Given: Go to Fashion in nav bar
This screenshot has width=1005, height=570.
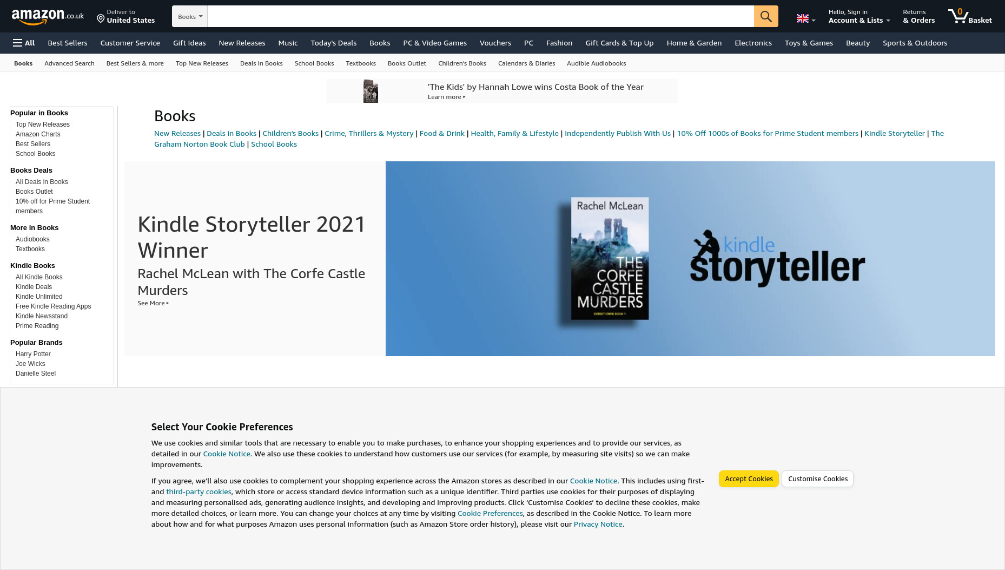Looking at the screenshot, I should (559, 43).
